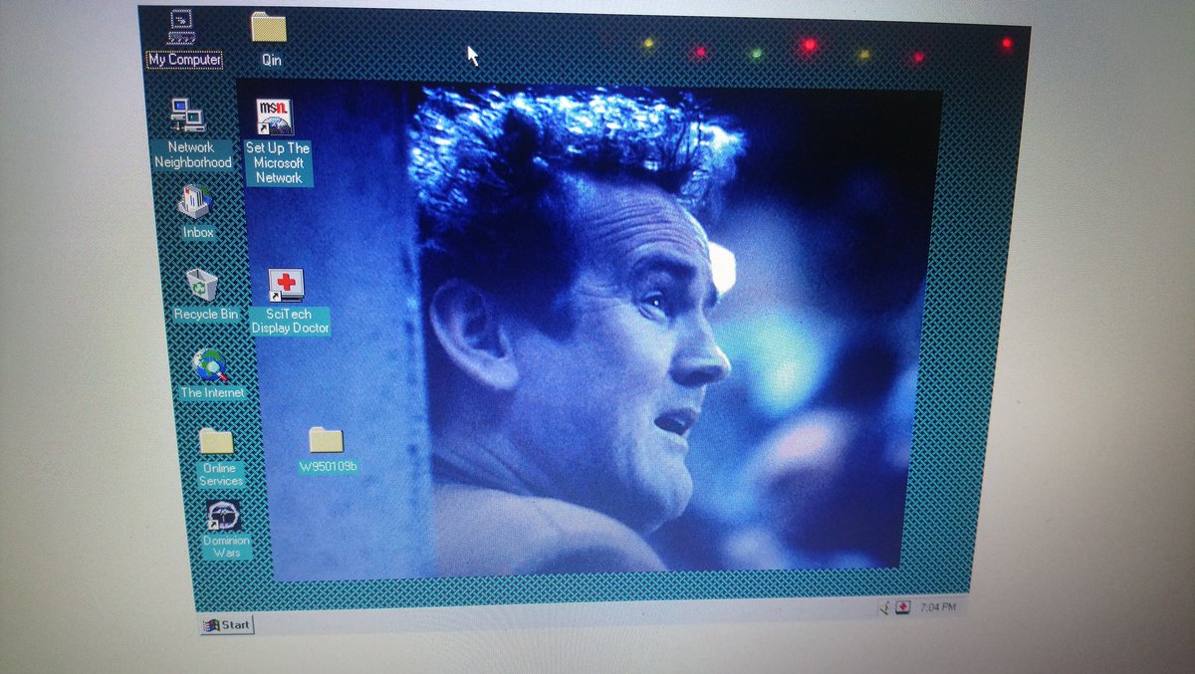Image resolution: width=1195 pixels, height=674 pixels.
Task: Click the Start button on the taskbar
Action: point(227,624)
